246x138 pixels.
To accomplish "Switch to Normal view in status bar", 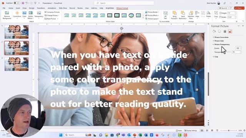I will (202, 130).
